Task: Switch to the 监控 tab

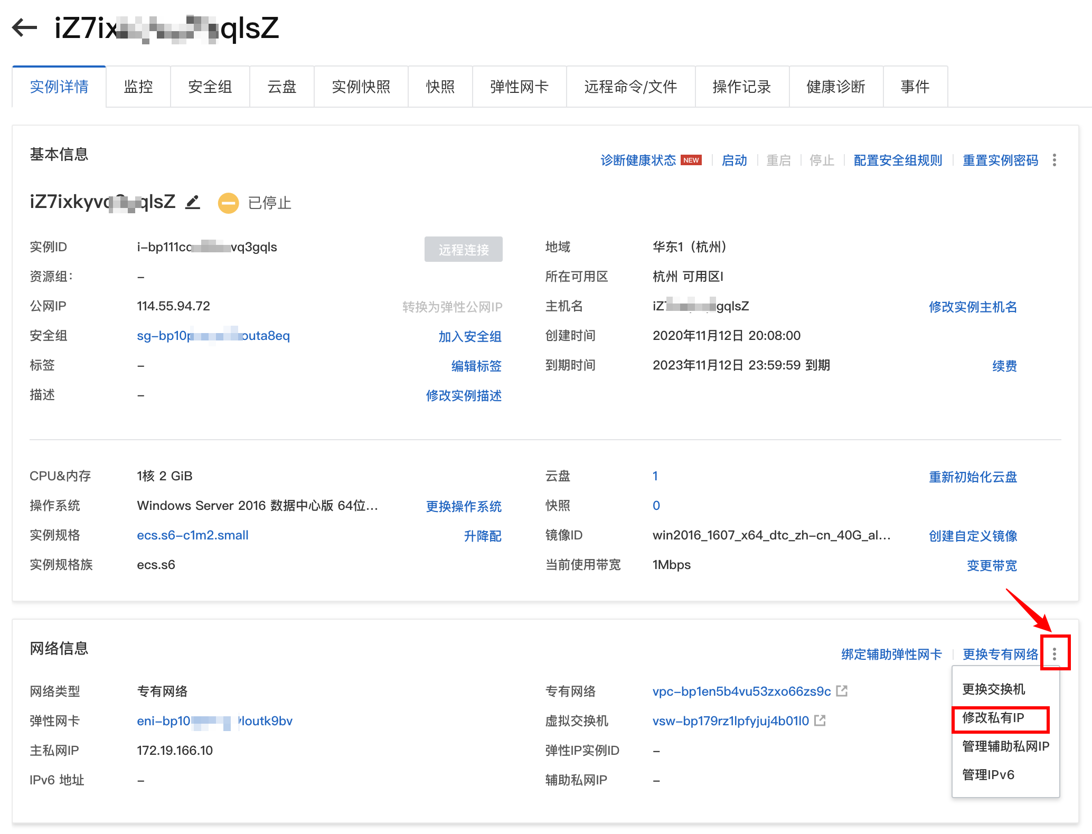Action: pyautogui.click(x=138, y=87)
